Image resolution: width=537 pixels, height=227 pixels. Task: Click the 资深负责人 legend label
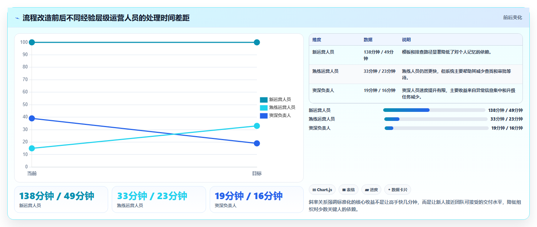[x=280, y=115]
